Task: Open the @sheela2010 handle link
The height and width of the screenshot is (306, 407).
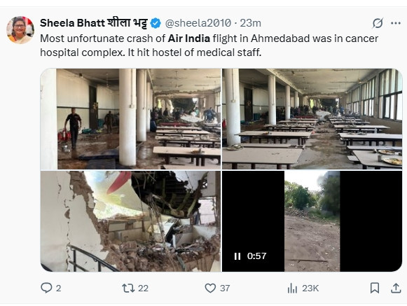Action: point(198,23)
